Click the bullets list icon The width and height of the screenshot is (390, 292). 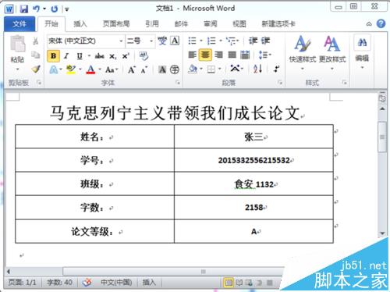[x=192, y=41]
